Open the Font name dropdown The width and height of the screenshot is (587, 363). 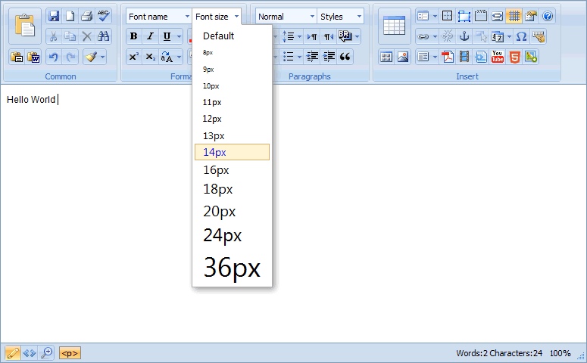pyautogui.click(x=158, y=17)
